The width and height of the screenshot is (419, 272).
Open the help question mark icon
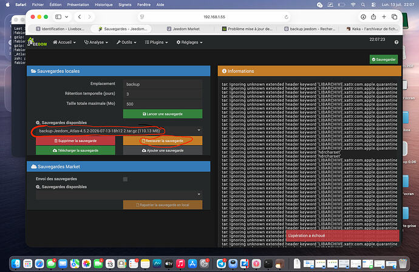[397, 42]
